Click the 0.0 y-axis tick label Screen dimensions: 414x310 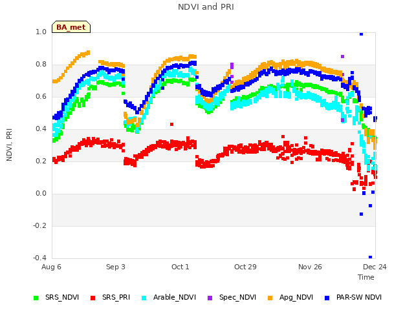41,194
